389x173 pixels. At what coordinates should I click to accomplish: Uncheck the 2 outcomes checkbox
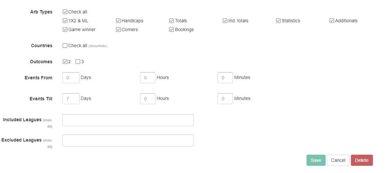coord(65,62)
